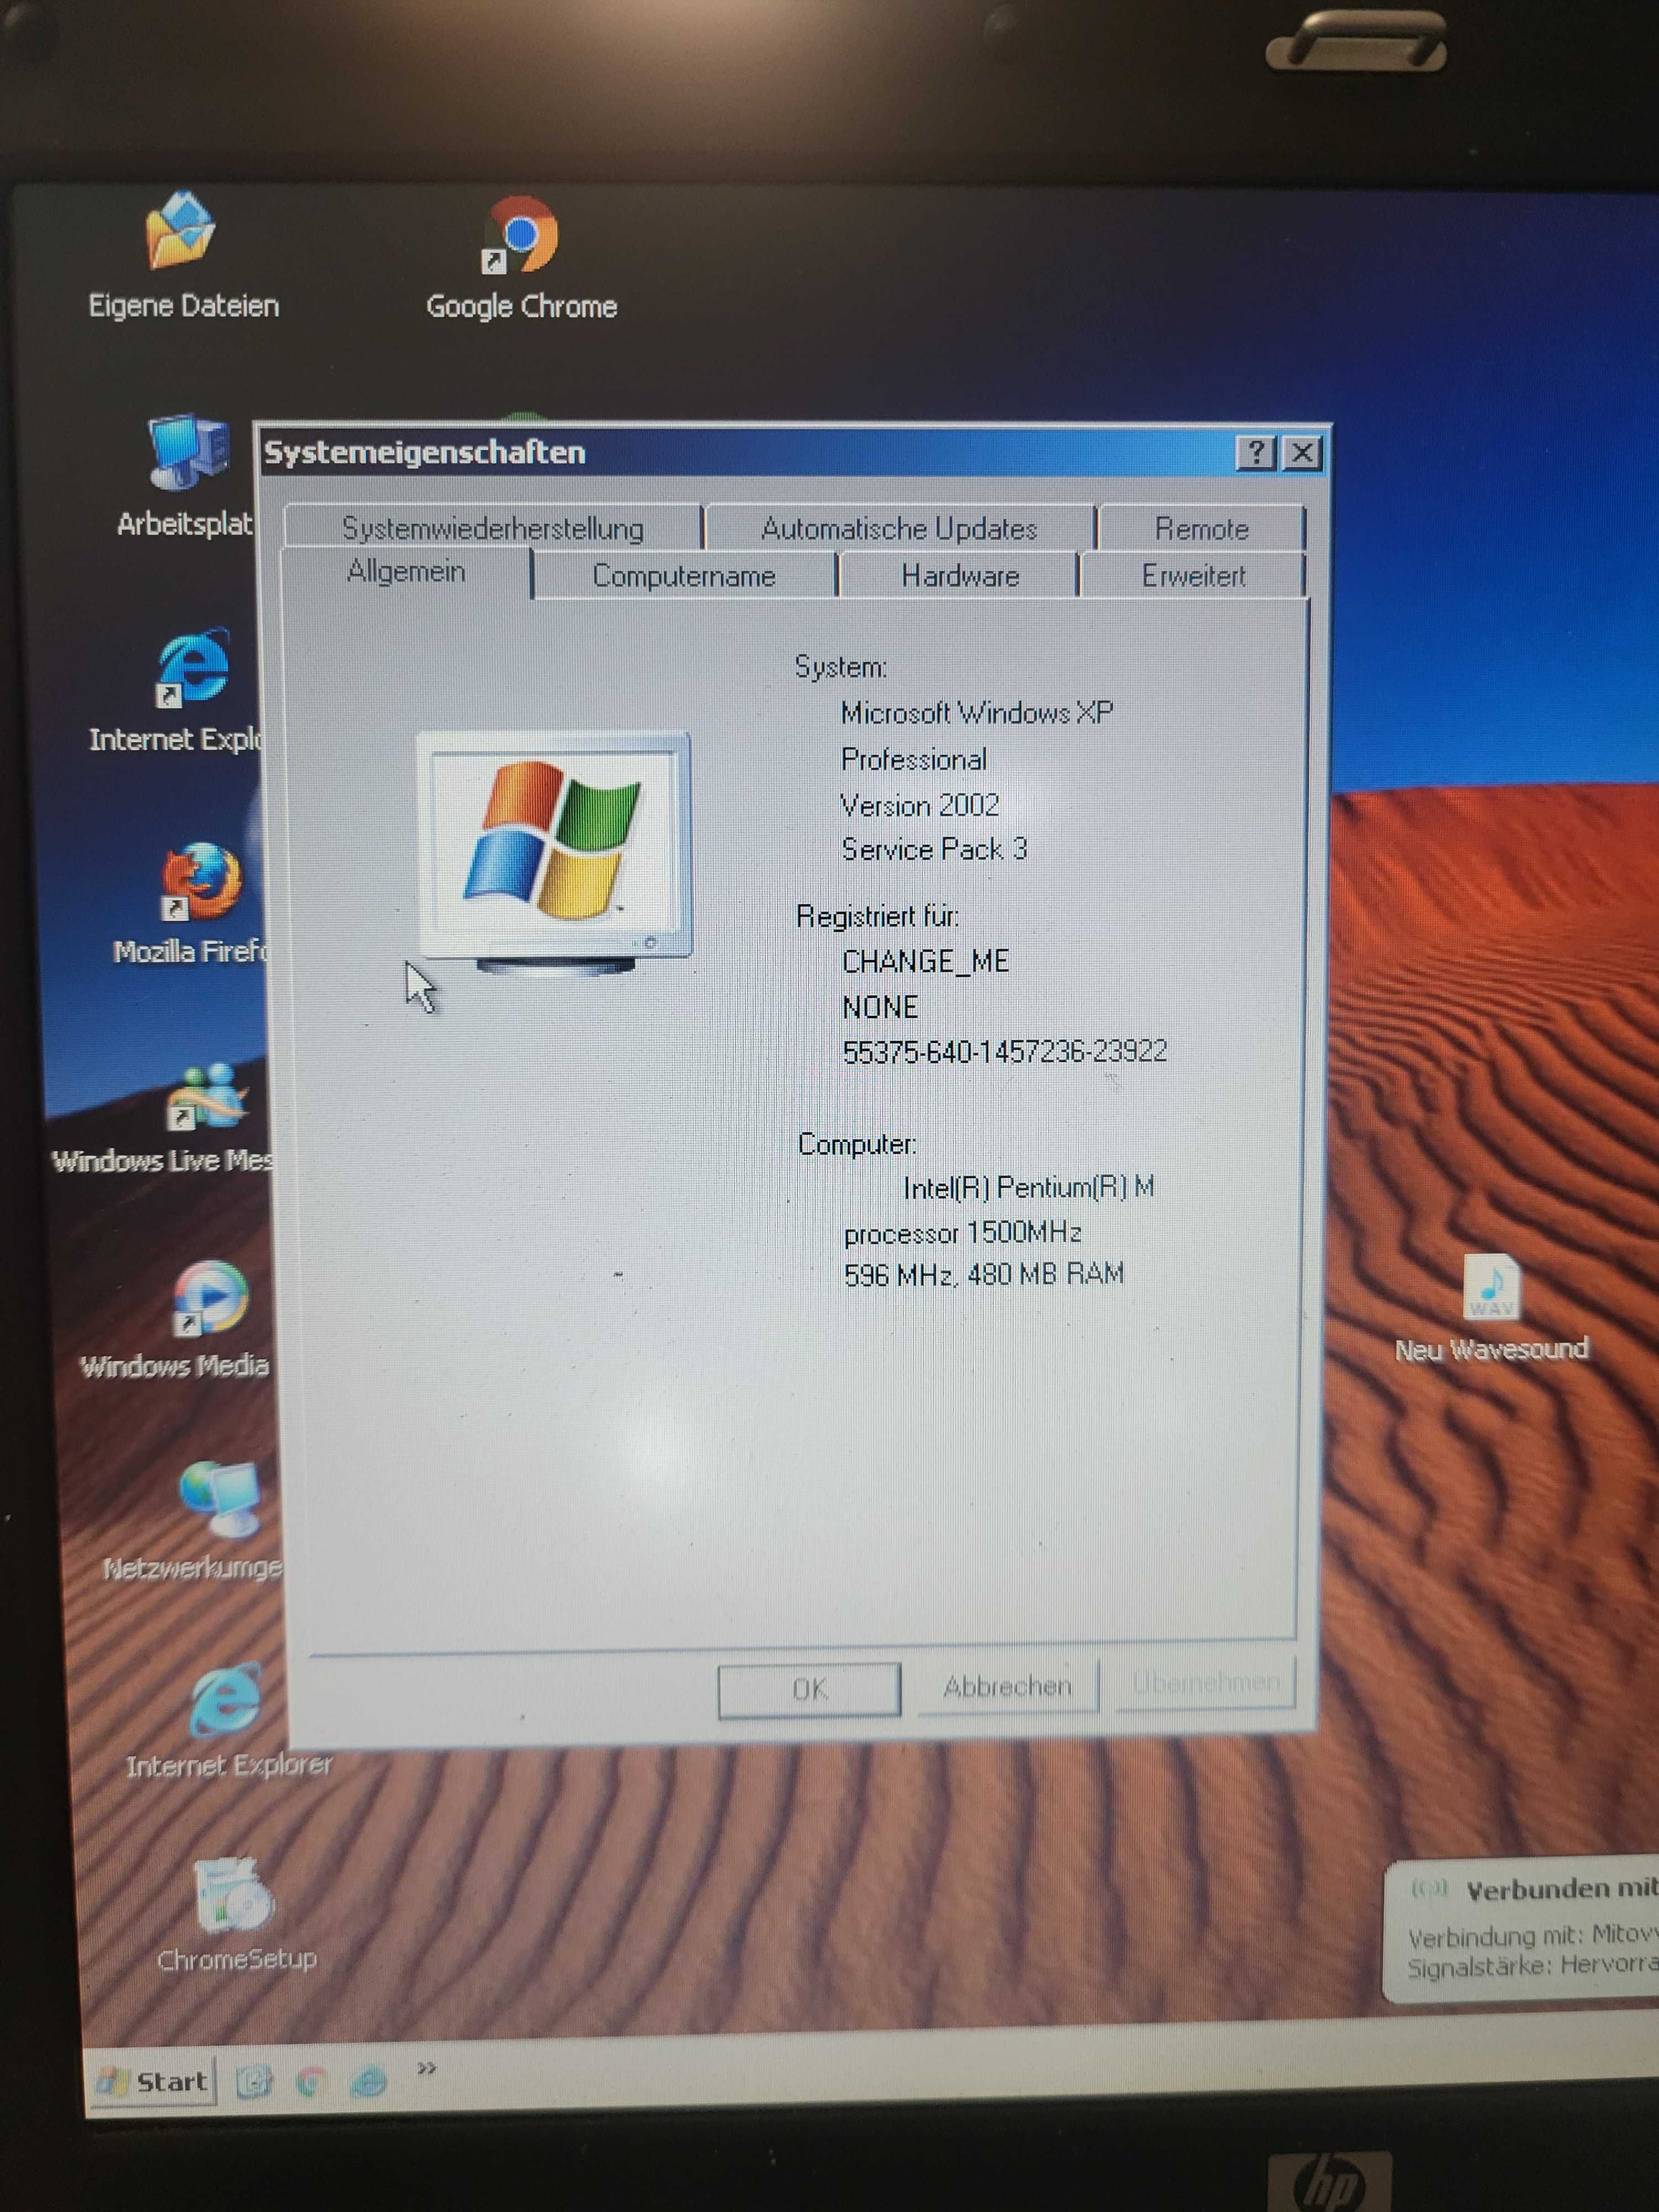
Task: Open the upper Internet Explorer desktop shortcut
Action: point(193,668)
